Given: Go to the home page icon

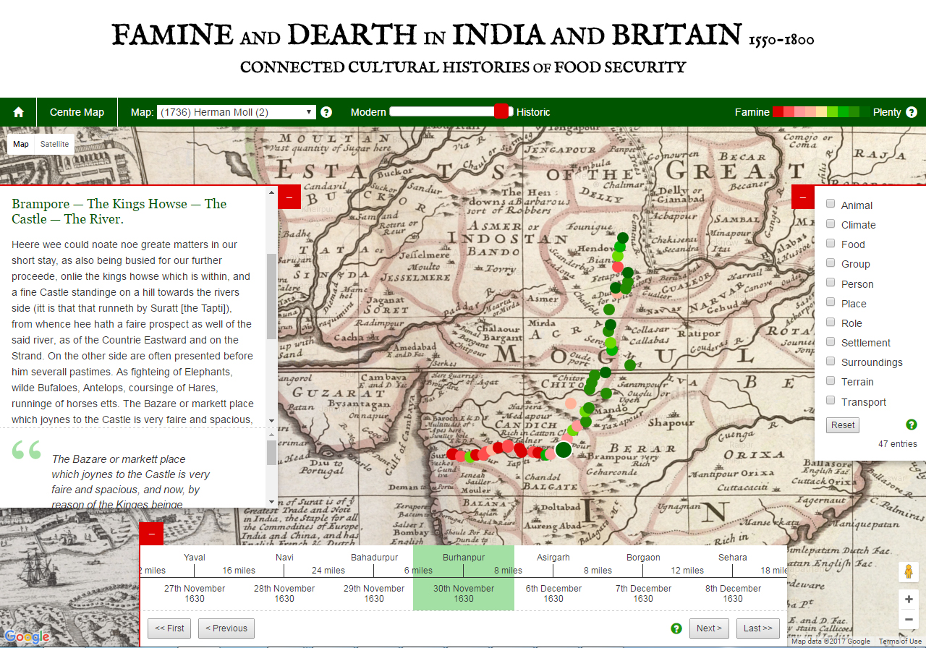Looking at the screenshot, I should [19, 112].
